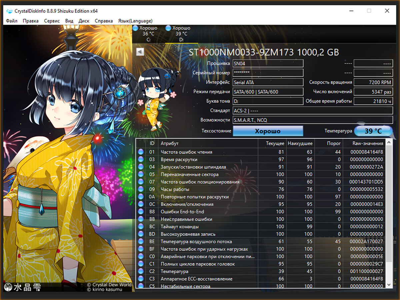Click status orb for attribute C3 row
Image resolution: width=400 pixels, height=300 pixels.
141,279
